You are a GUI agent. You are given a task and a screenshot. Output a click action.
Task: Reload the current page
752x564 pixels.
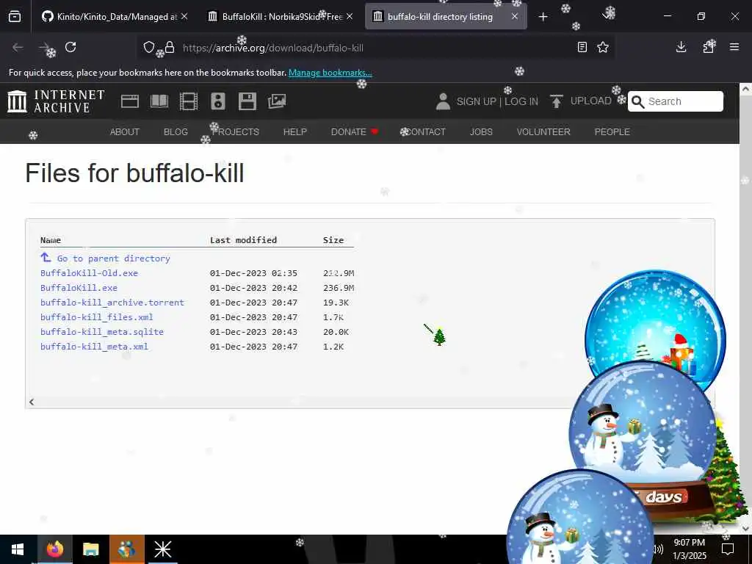(x=70, y=47)
